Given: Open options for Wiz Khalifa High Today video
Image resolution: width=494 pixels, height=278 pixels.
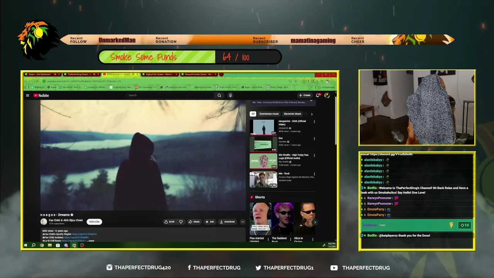Looking at the screenshot, I should (314, 156).
